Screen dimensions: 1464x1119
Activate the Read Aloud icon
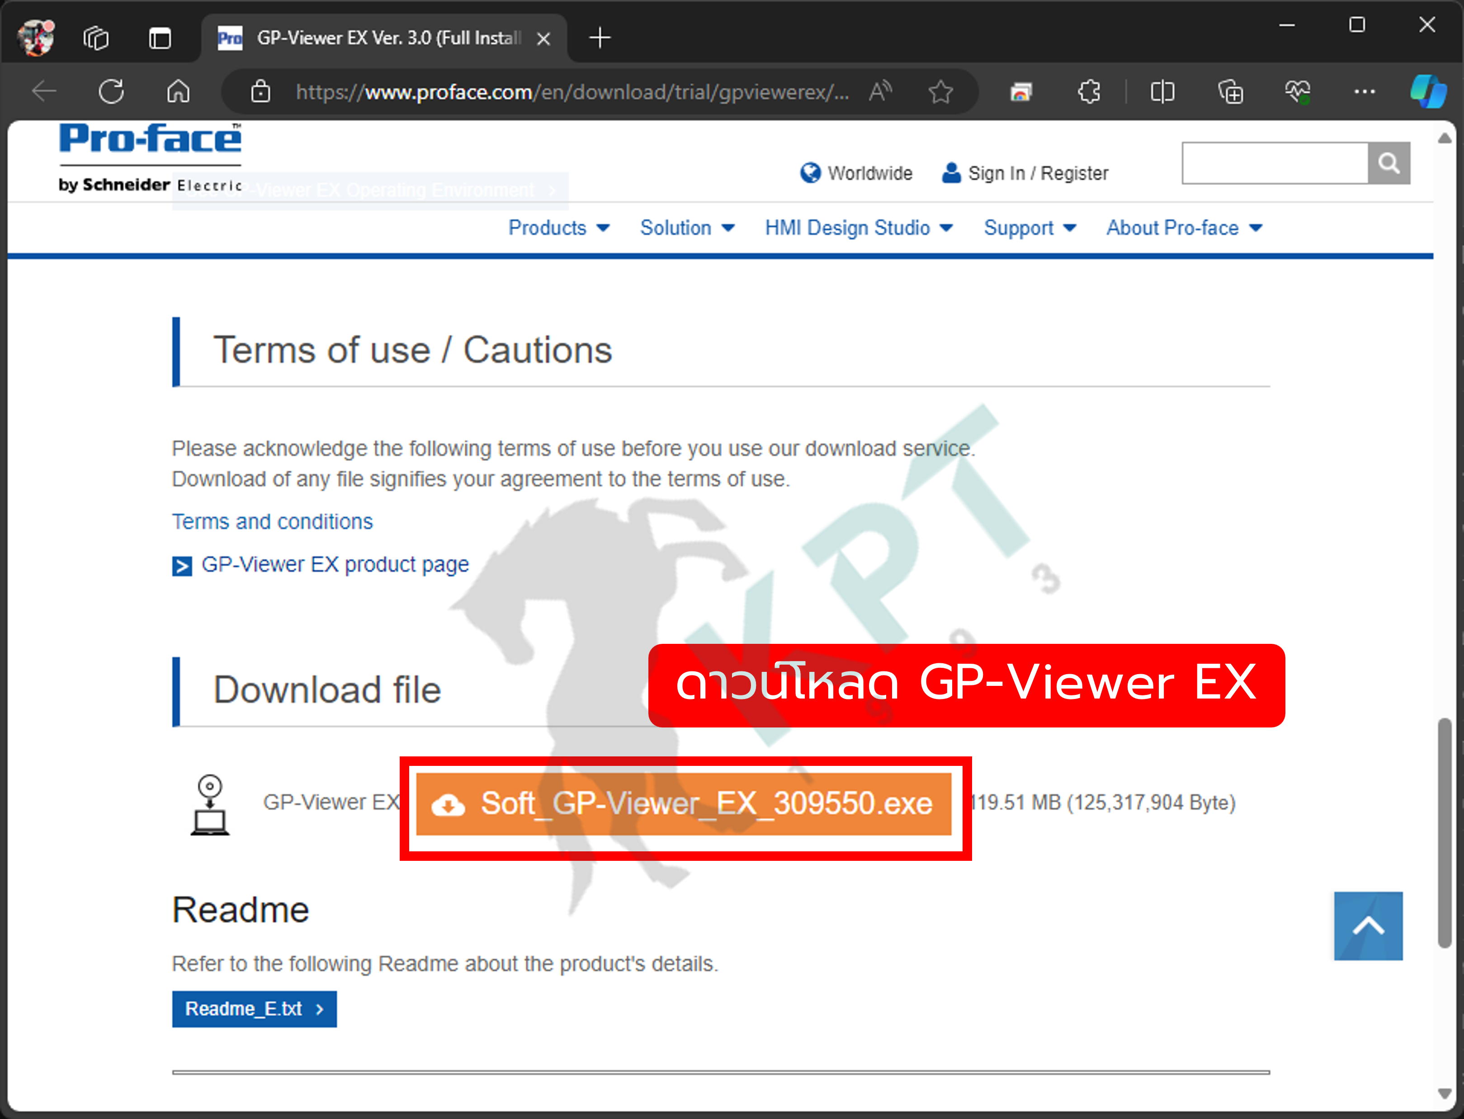point(881,91)
